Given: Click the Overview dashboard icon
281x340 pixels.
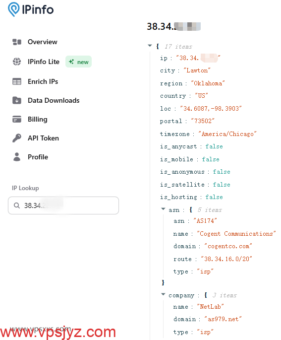Looking at the screenshot, I should click(x=17, y=42).
